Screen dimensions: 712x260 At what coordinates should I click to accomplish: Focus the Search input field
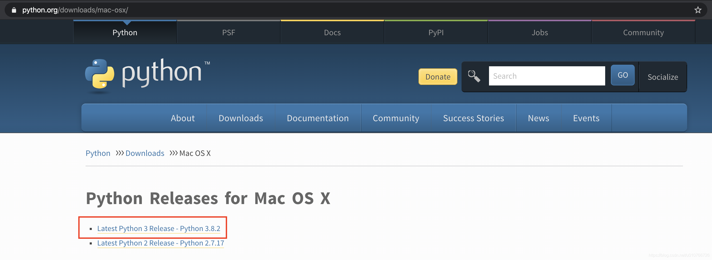click(547, 76)
